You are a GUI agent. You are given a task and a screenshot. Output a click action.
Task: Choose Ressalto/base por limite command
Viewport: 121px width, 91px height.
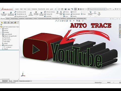click(21, 16)
